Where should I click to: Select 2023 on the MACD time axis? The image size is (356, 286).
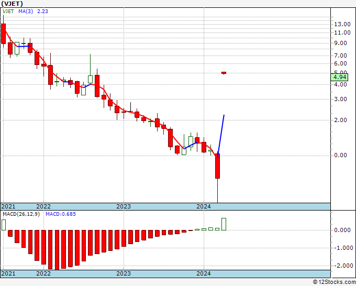[124, 273]
